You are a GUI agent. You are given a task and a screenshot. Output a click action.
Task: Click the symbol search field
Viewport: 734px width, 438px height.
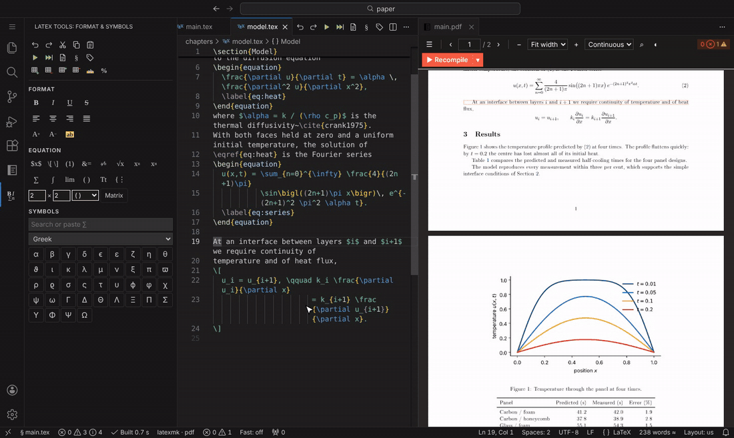click(x=100, y=225)
